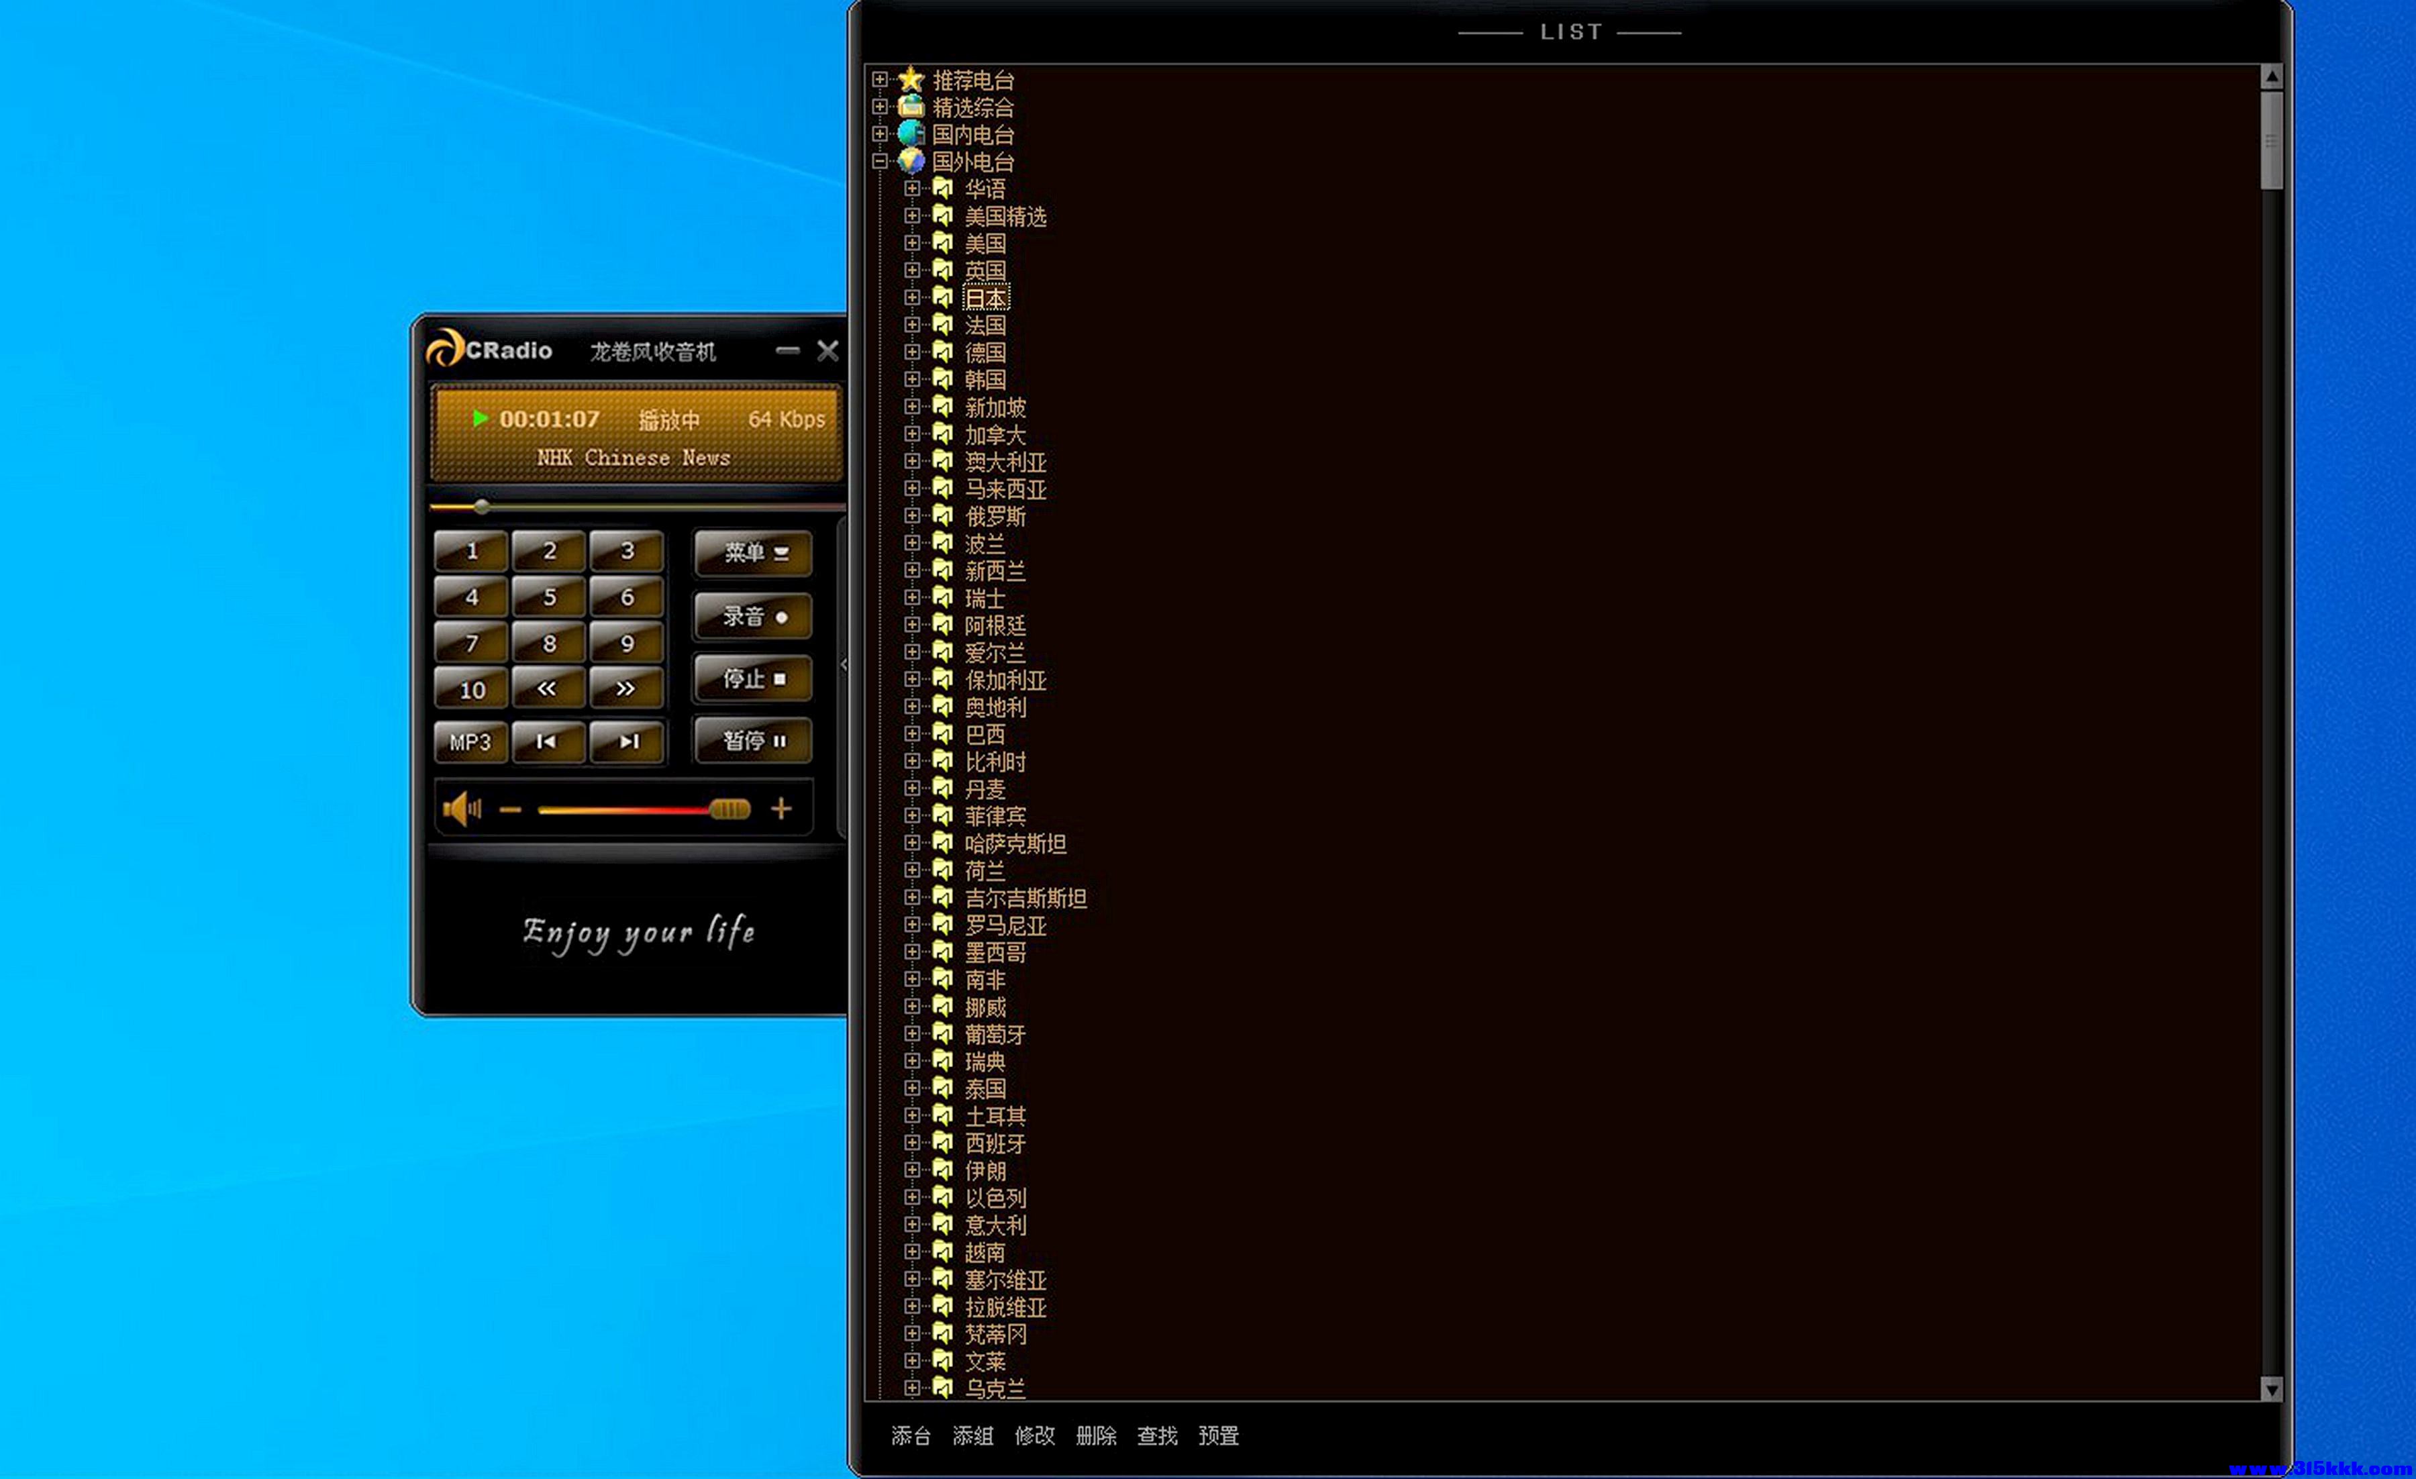The image size is (2416, 1479).
Task: Expand the 日本 folder node
Action: 912,297
